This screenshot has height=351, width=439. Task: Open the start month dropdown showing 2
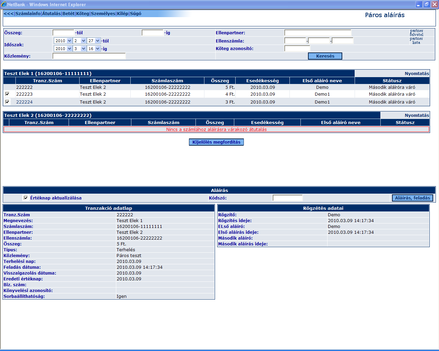(x=80, y=41)
